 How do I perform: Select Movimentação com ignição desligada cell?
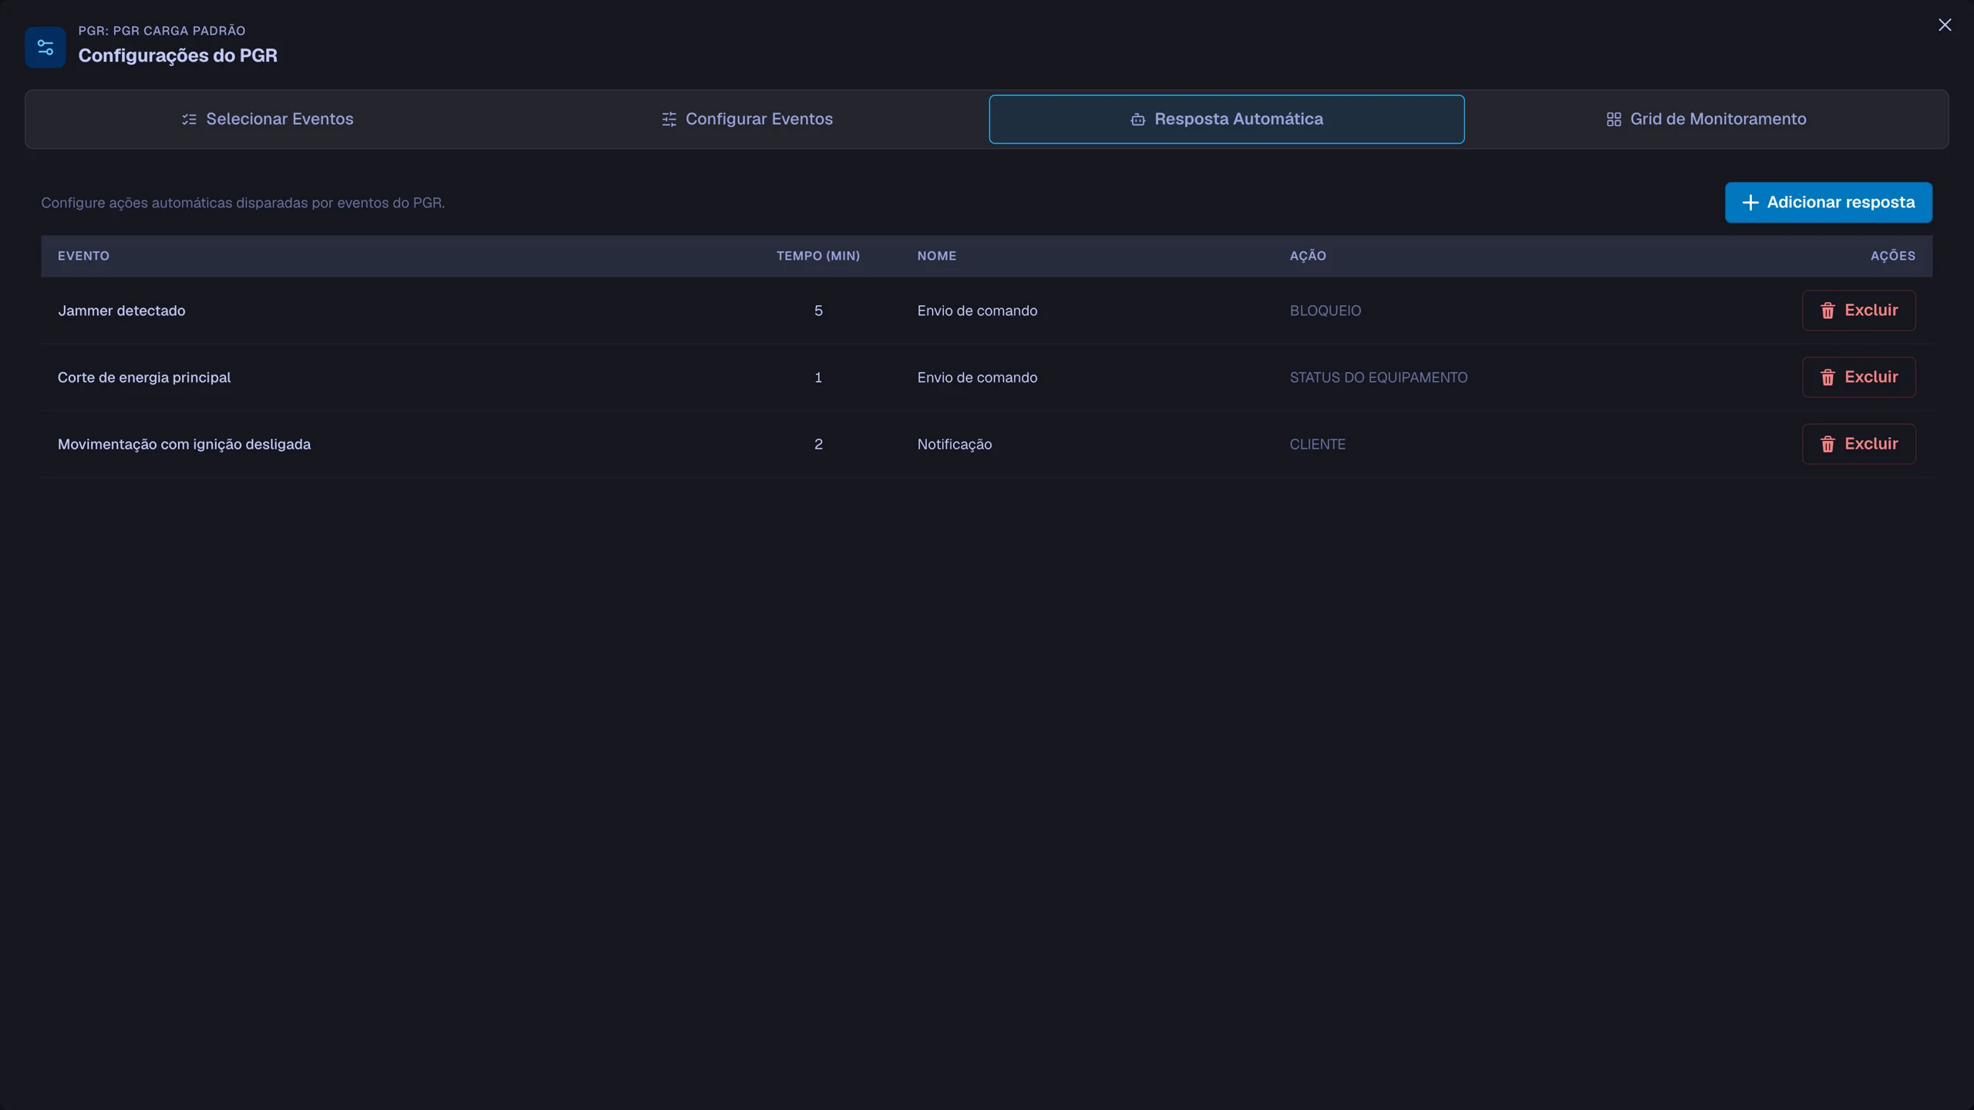point(184,444)
